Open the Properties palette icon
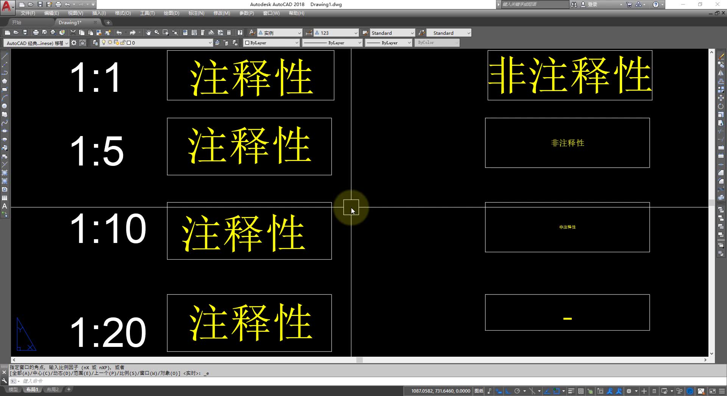The height and width of the screenshot is (396, 727). pyautogui.click(x=185, y=33)
